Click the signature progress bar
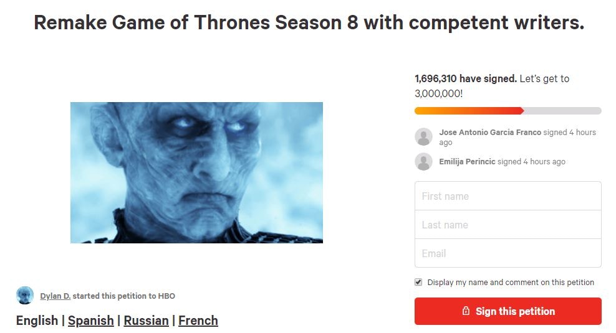The height and width of the screenshot is (333, 616). tap(508, 111)
